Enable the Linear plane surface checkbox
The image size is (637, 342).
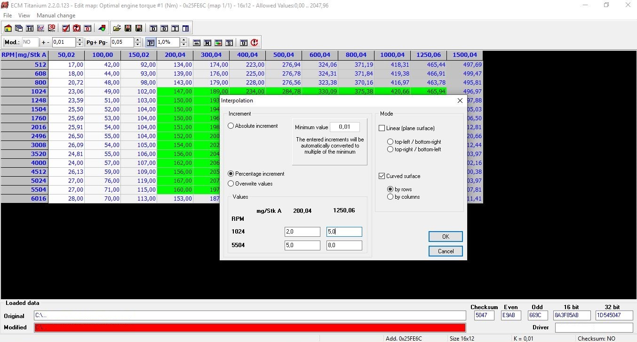[382, 128]
